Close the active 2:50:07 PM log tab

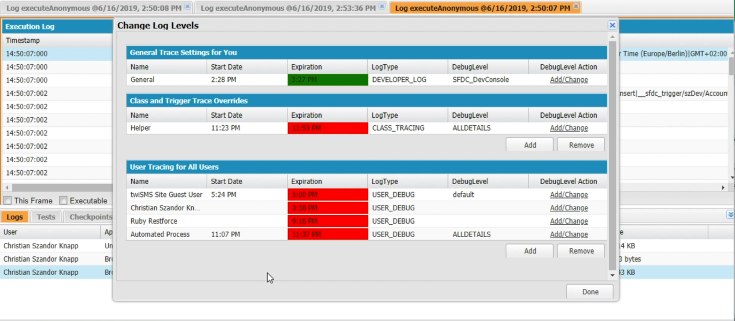[575, 7]
